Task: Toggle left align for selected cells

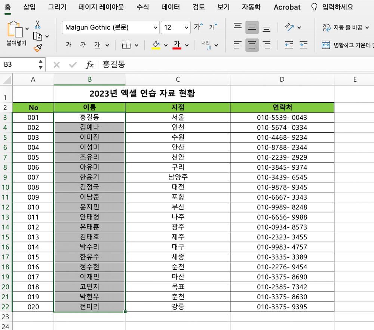Action: click(237, 44)
